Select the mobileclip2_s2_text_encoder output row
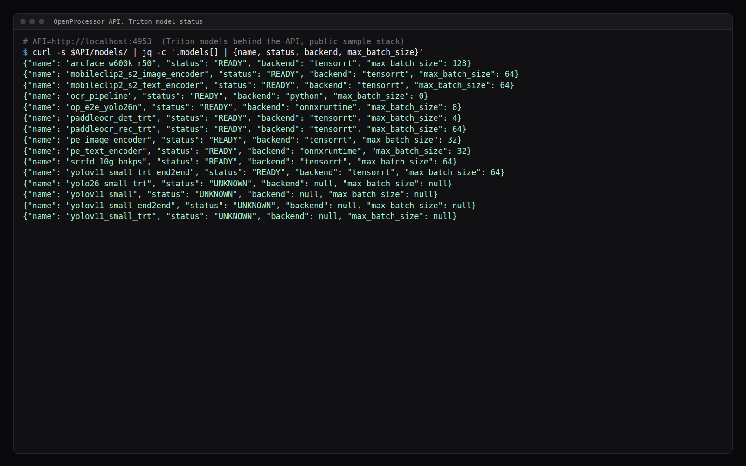 click(269, 85)
